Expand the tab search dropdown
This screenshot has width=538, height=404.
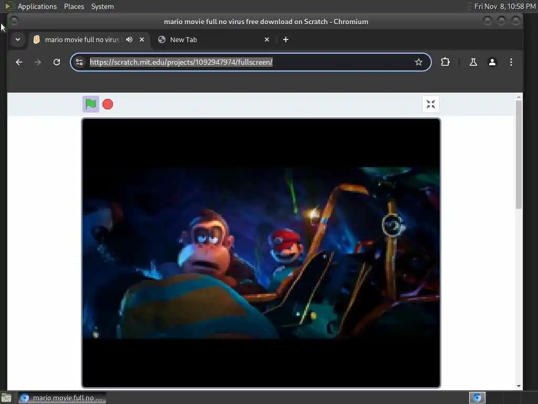pyautogui.click(x=18, y=39)
